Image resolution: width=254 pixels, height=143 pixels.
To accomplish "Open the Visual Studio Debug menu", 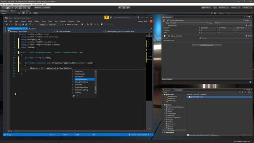I will click(x=37, y=21).
